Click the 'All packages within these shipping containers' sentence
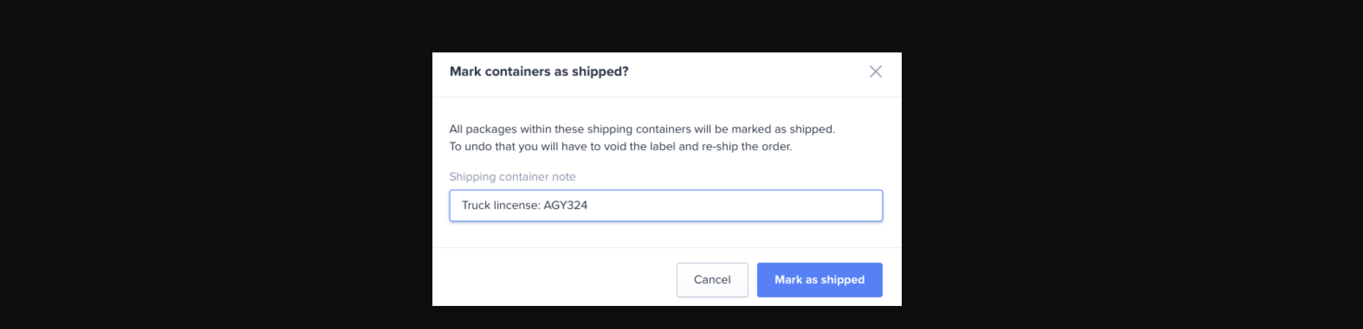The height and width of the screenshot is (329, 1363). 642,129
